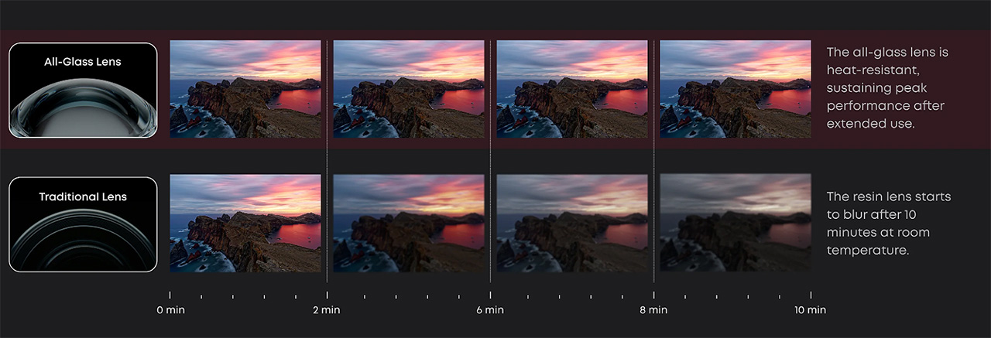Open all-glass photo between 2 and 6 min
Screen dimensions: 991x338
coord(409,89)
